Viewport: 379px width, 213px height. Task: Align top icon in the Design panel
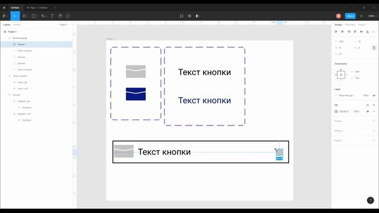[x=355, y=31]
